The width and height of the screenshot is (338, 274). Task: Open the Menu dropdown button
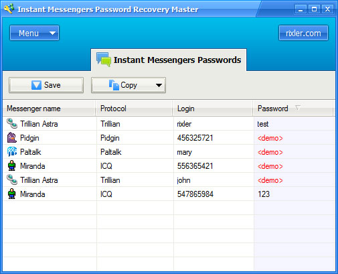pos(34,33)
